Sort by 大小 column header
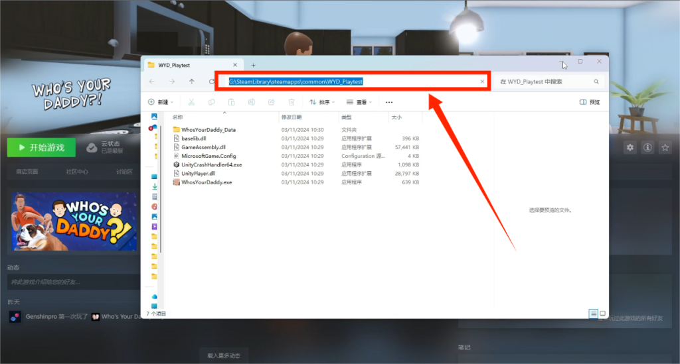 coord(396,117)
